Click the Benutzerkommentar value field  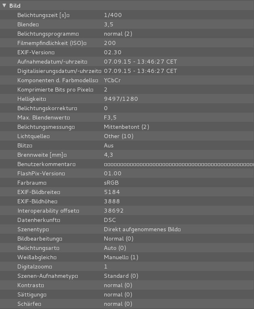(178, 164)
